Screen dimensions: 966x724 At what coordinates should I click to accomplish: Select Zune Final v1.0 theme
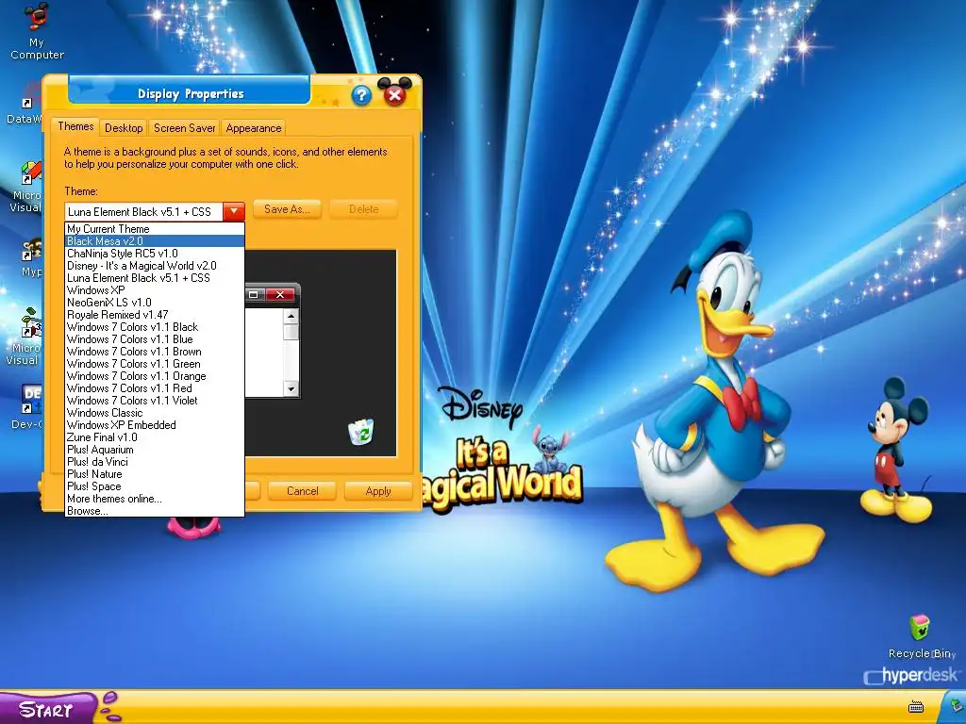point(155,437)
